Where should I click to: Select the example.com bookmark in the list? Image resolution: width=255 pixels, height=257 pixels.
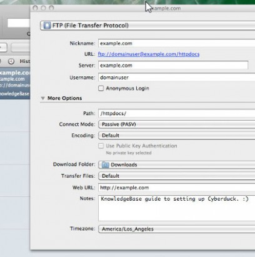[15, 83]
